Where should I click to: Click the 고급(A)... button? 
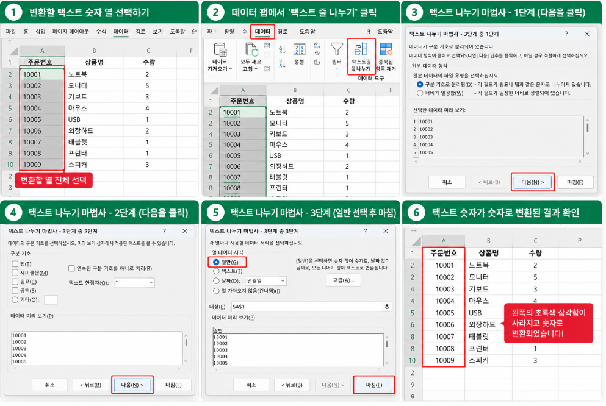344,280
